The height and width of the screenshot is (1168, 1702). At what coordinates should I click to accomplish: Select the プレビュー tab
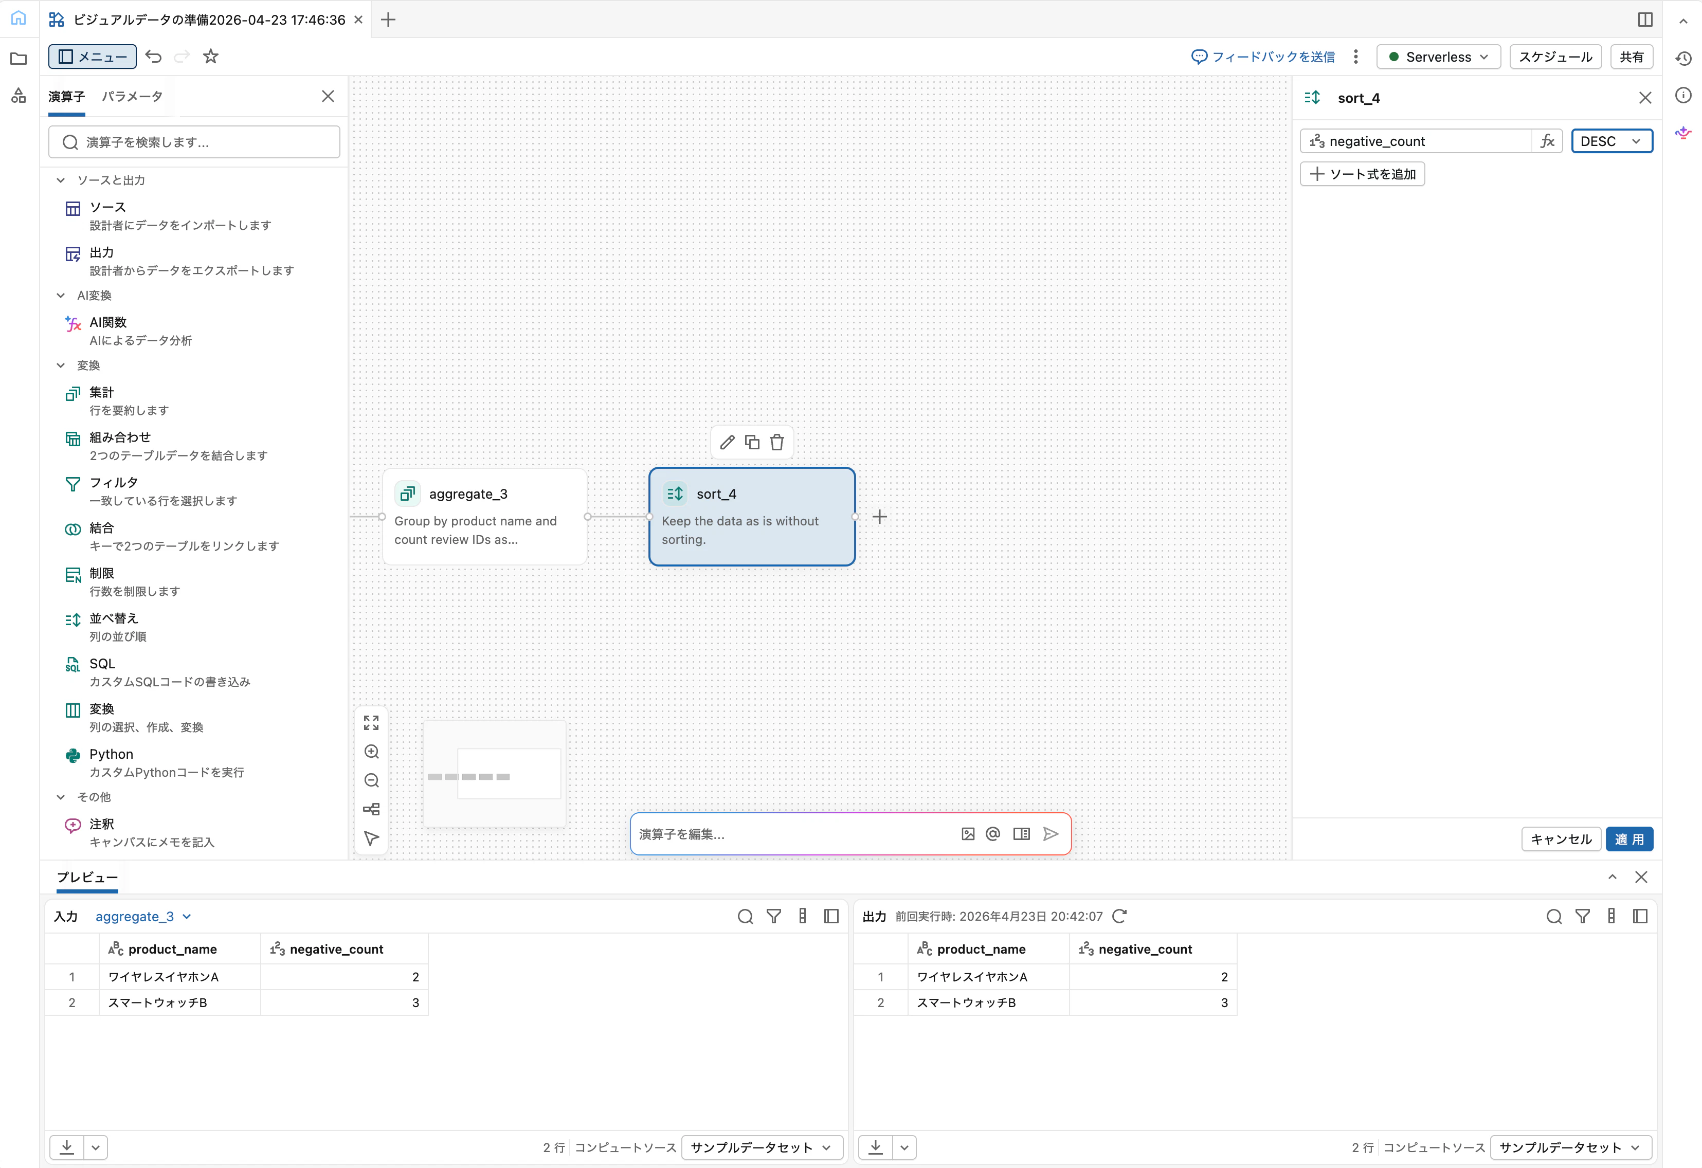(x=86, y=877)
